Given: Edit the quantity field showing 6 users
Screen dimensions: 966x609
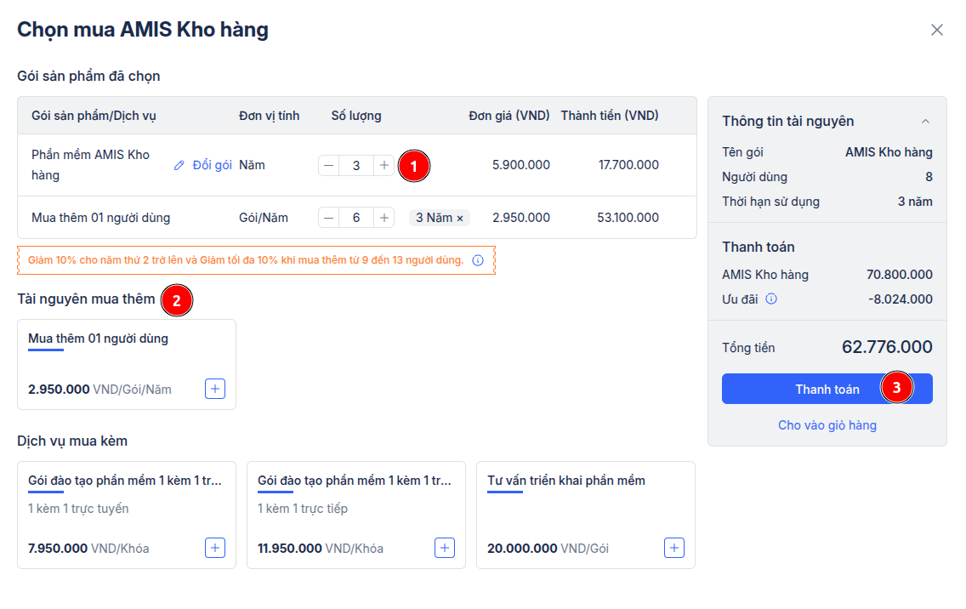Looking at the screenshot, I should tap(356, 218).
